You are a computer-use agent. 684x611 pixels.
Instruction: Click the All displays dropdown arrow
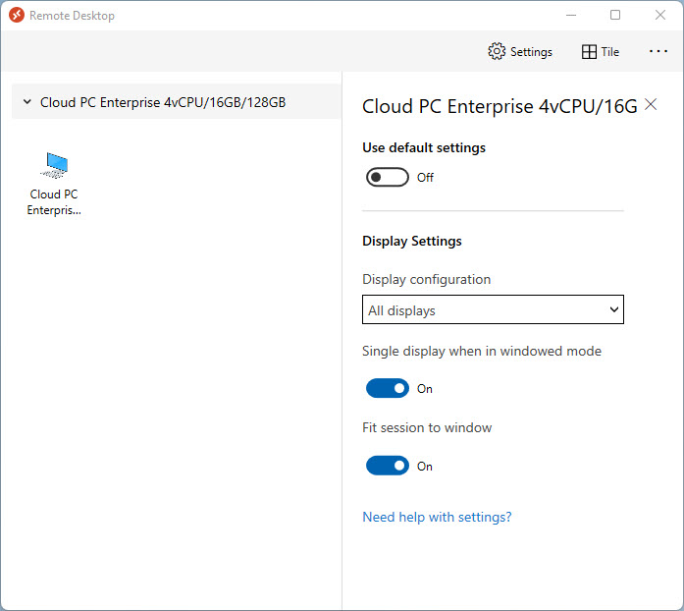pos(614,310)
